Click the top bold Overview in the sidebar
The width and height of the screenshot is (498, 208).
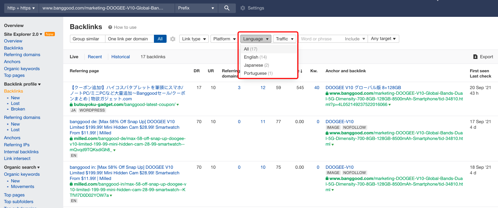click(x=14, y=26)
